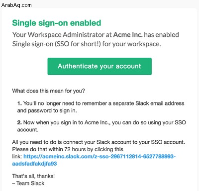This screenshot has height=191, width=199.
Task: Click the That's all, thanks! line
Action: click(33, 176)
